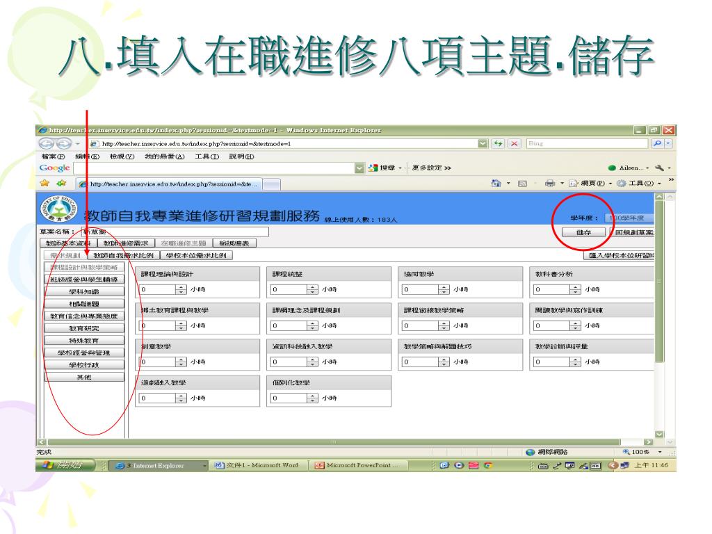Switch to Microsoft PowerPoint taskbar item

359,465
